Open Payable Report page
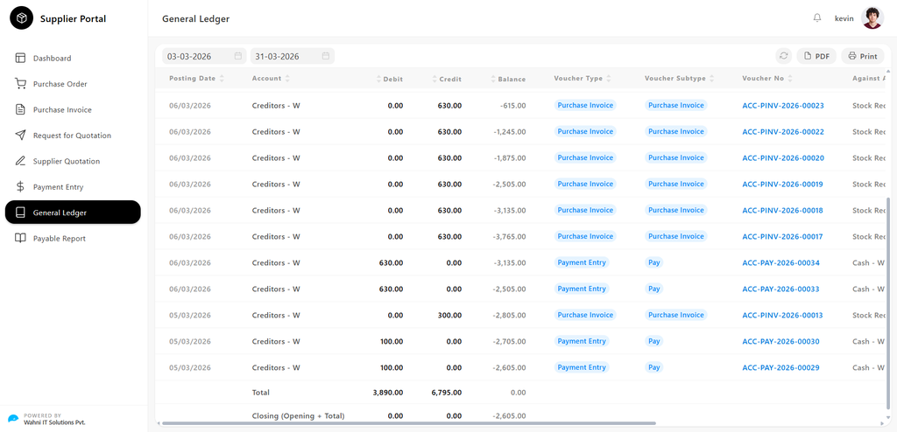Viewport: 897px width, 432px height. click(73, 238)
